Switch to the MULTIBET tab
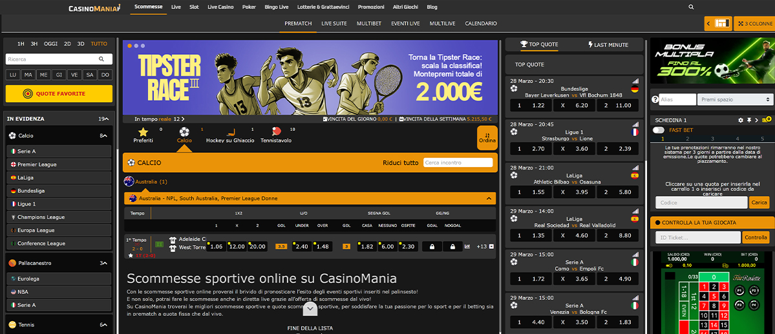 (x=368, y=23)
